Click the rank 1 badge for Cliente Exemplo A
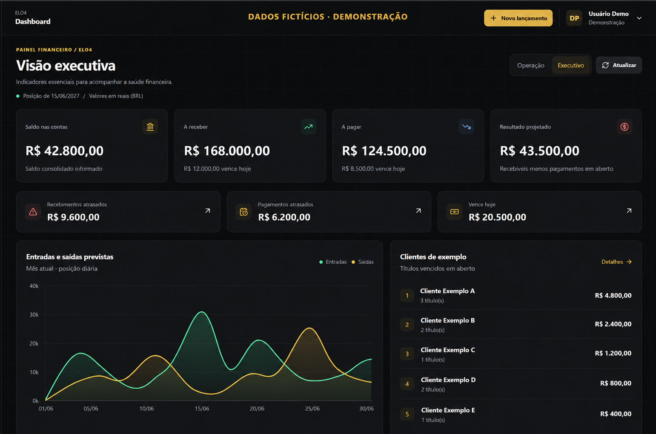Screen dimensions: 656x434 click(x=407, y=295)
